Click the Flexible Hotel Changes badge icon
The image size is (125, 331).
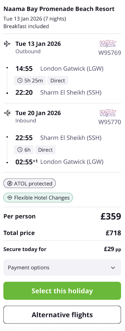tap(10, 198)
